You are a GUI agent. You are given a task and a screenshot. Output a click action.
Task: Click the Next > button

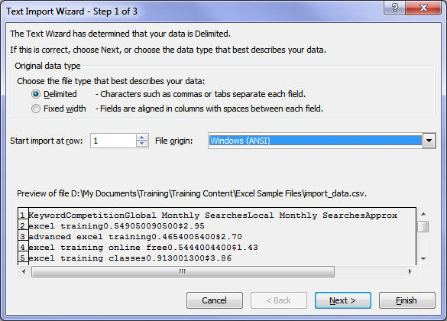[342, 300]
